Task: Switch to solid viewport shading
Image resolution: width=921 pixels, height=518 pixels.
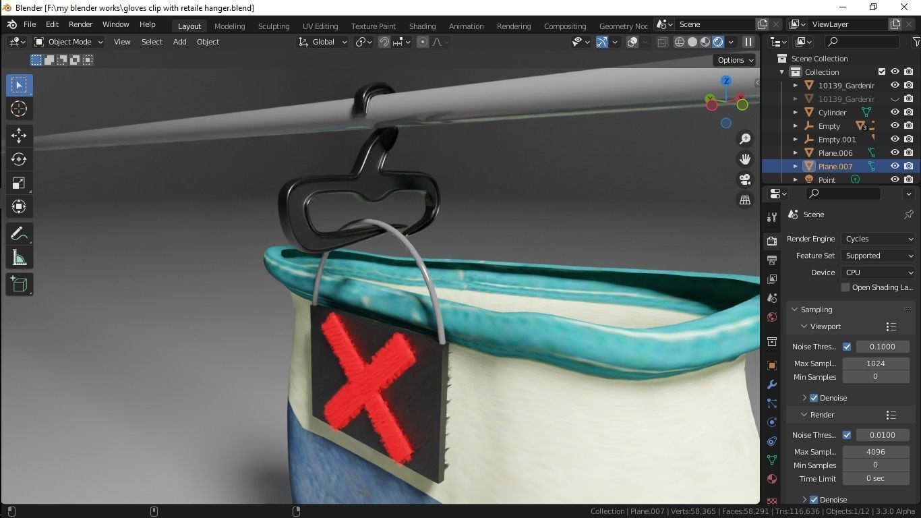Action: [692, 42]
